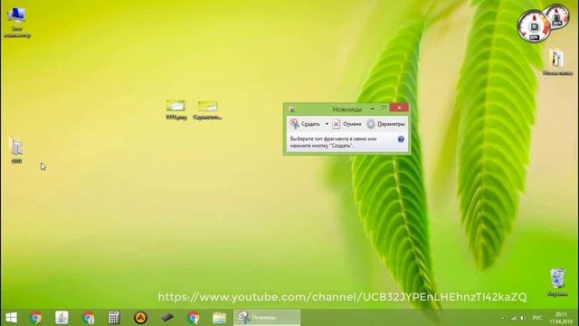This screenshot has width=579, height=326.
Task: Open the Chrome icon with user badge
Action: [89, 318]
